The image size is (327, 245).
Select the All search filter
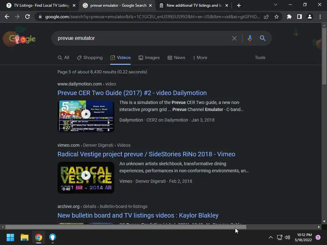coord(64,57)
